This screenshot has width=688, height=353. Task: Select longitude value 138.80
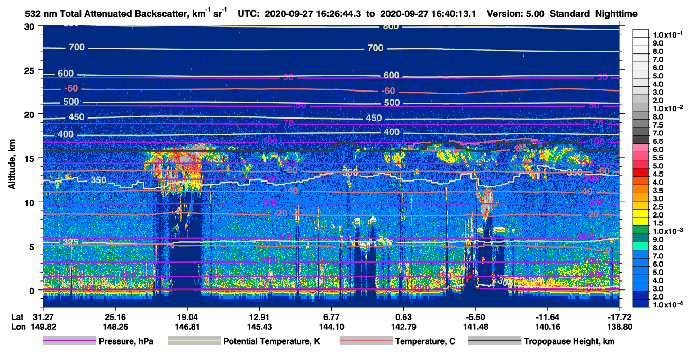click(x=620, y=327)
